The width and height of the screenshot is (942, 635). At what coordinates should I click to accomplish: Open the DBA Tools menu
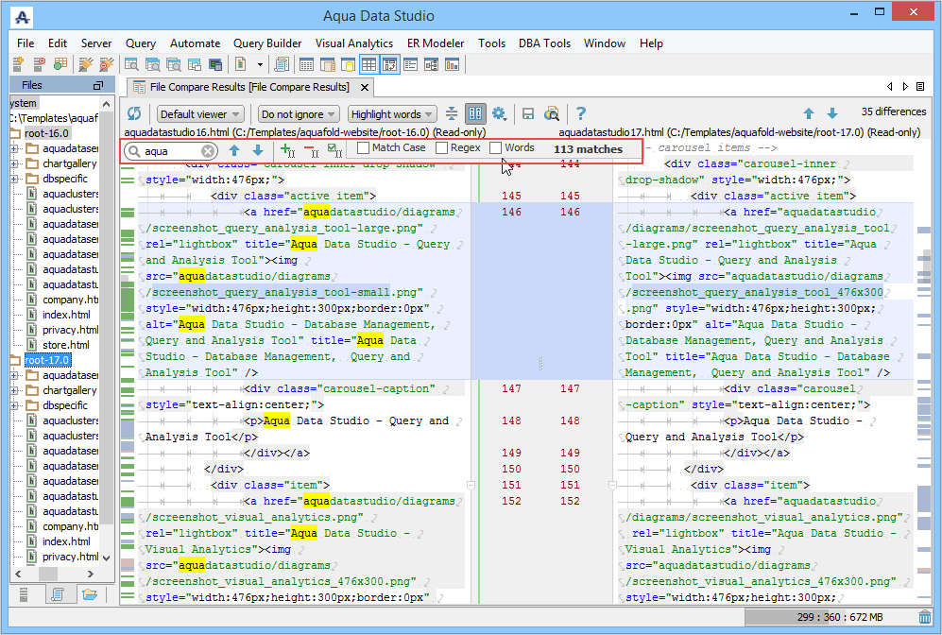coord(544,43)
